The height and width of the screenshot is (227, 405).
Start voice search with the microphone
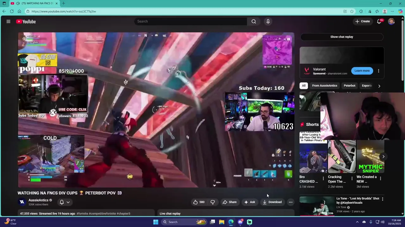(x=268, y=21)
